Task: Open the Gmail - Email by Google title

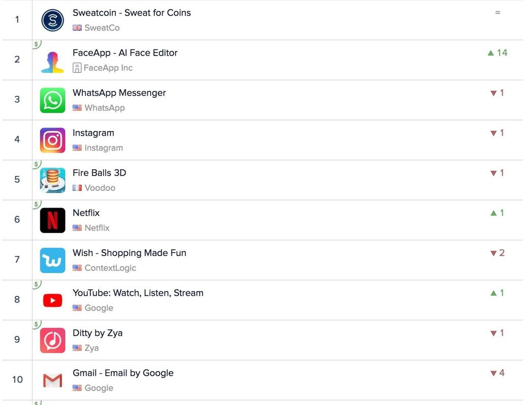Action: point(123,373)
